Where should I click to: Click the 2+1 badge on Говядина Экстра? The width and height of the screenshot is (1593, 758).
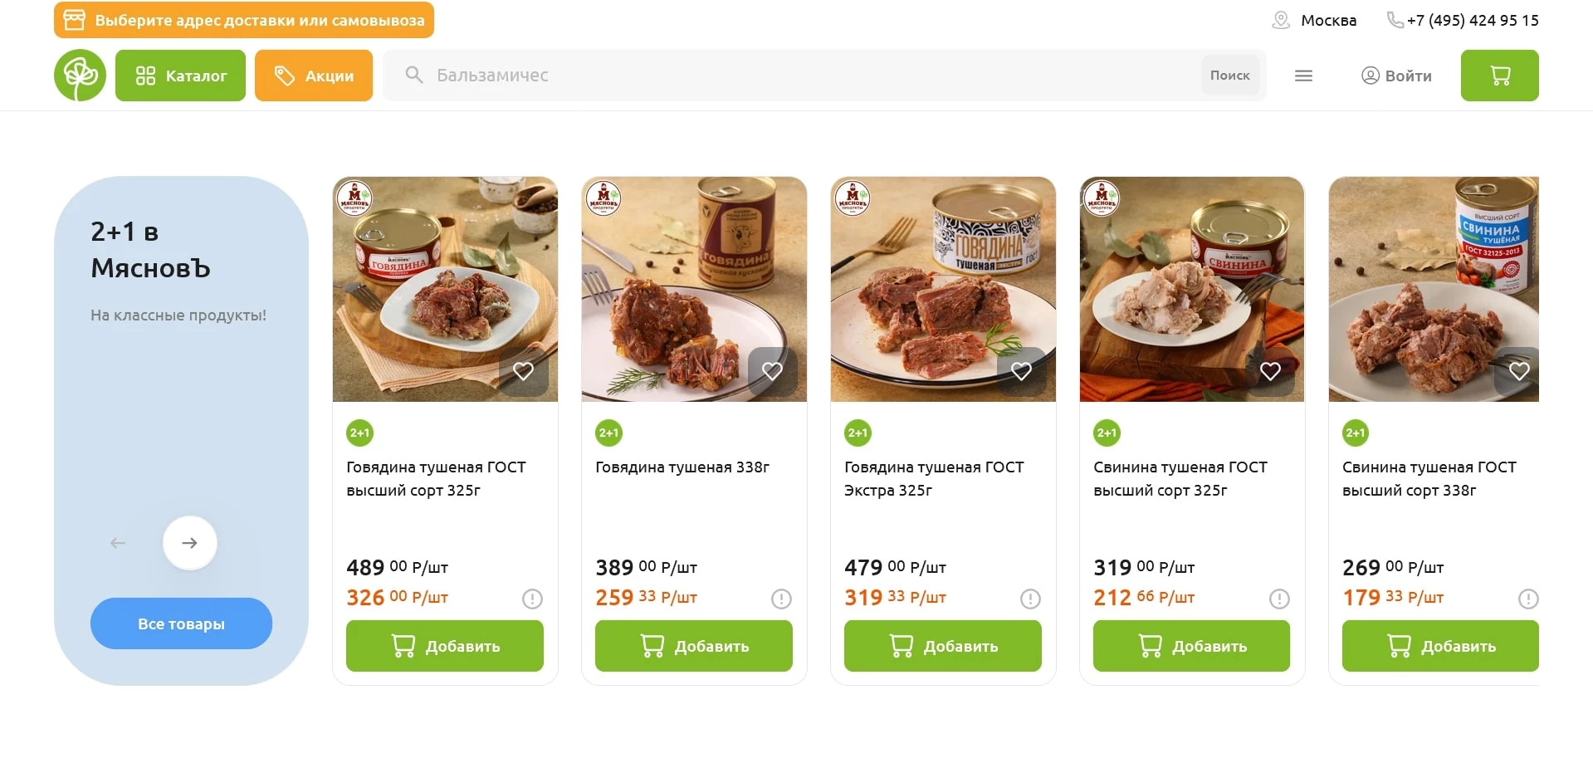click(858, 433)
